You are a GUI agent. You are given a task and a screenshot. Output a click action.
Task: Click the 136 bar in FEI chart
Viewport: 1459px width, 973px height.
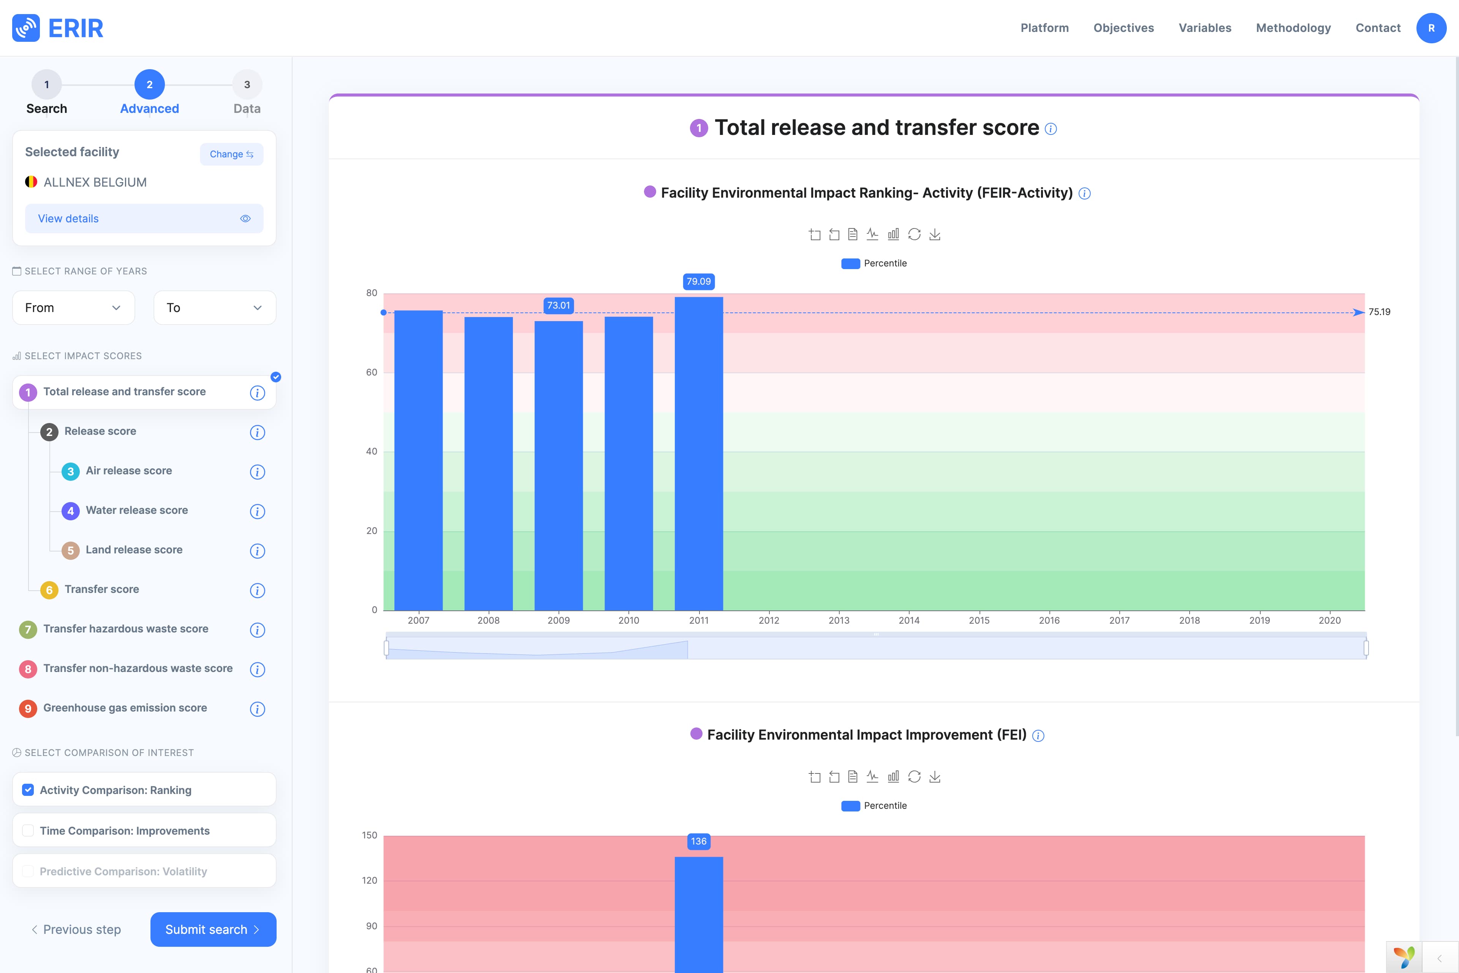tap(698, 915)
